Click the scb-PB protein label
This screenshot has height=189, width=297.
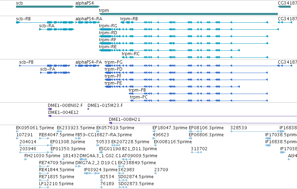point(26,62)
